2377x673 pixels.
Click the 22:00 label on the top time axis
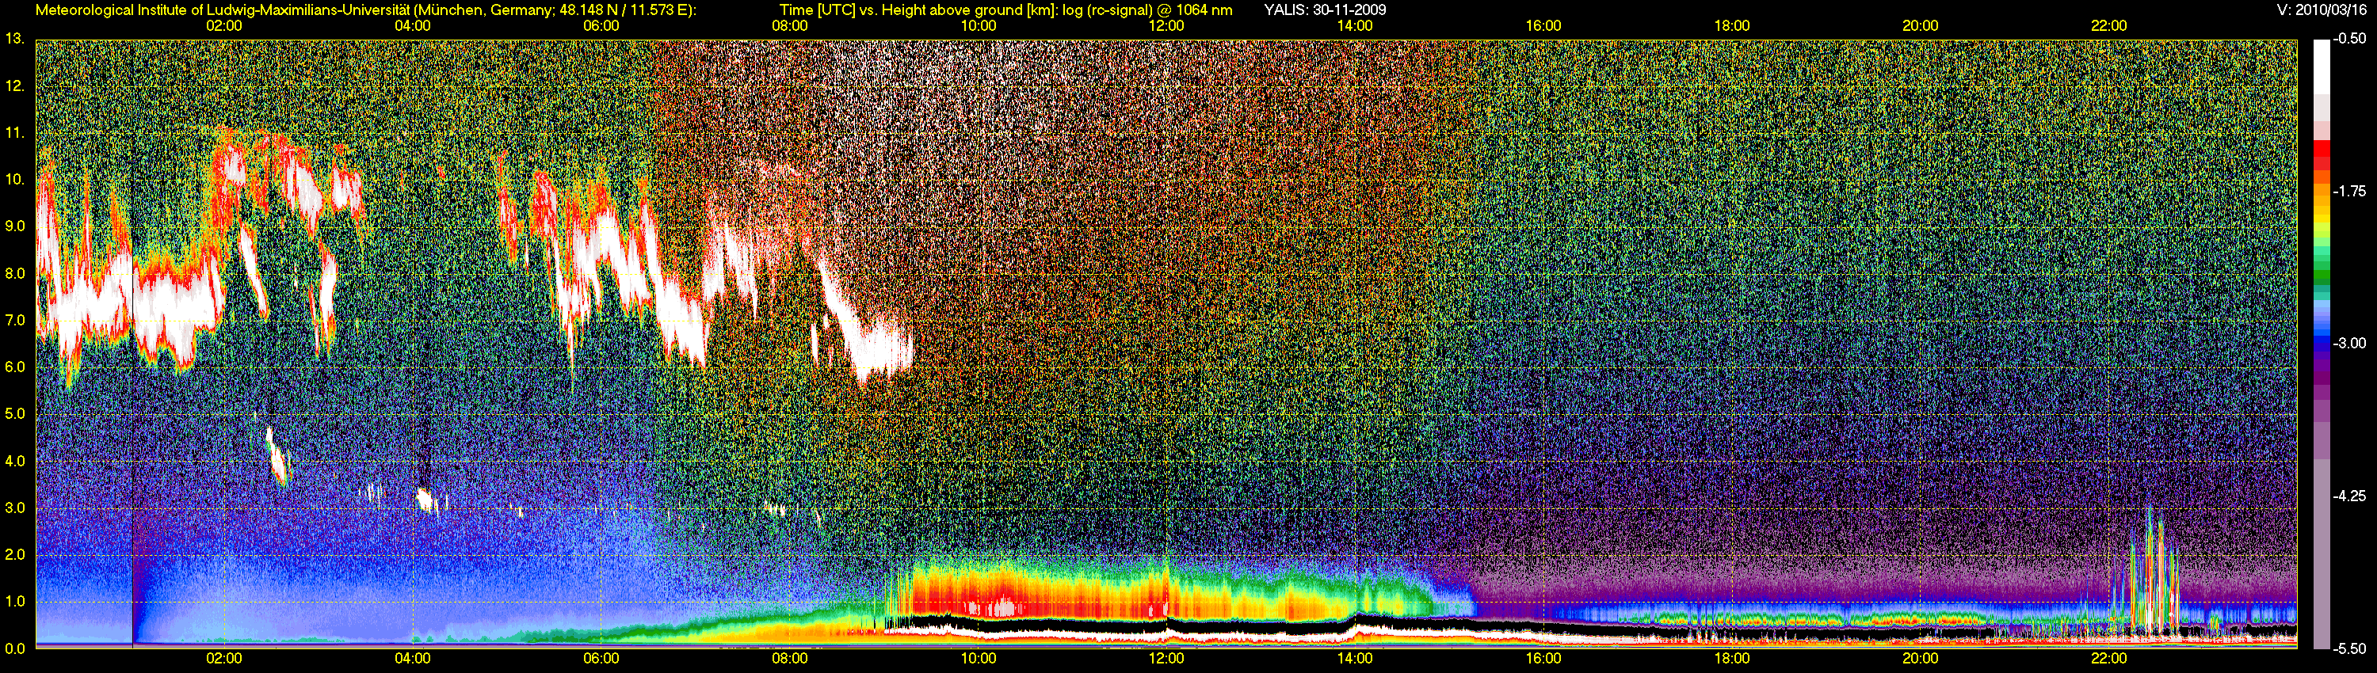(2108, 26)
